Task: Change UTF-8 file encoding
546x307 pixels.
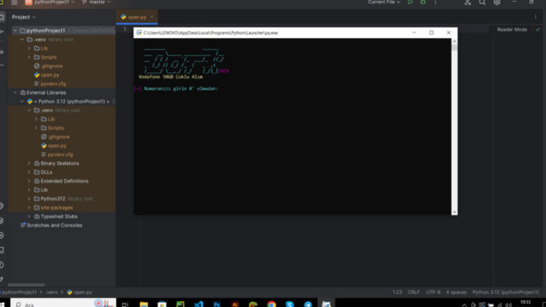Action: point(433,292)
